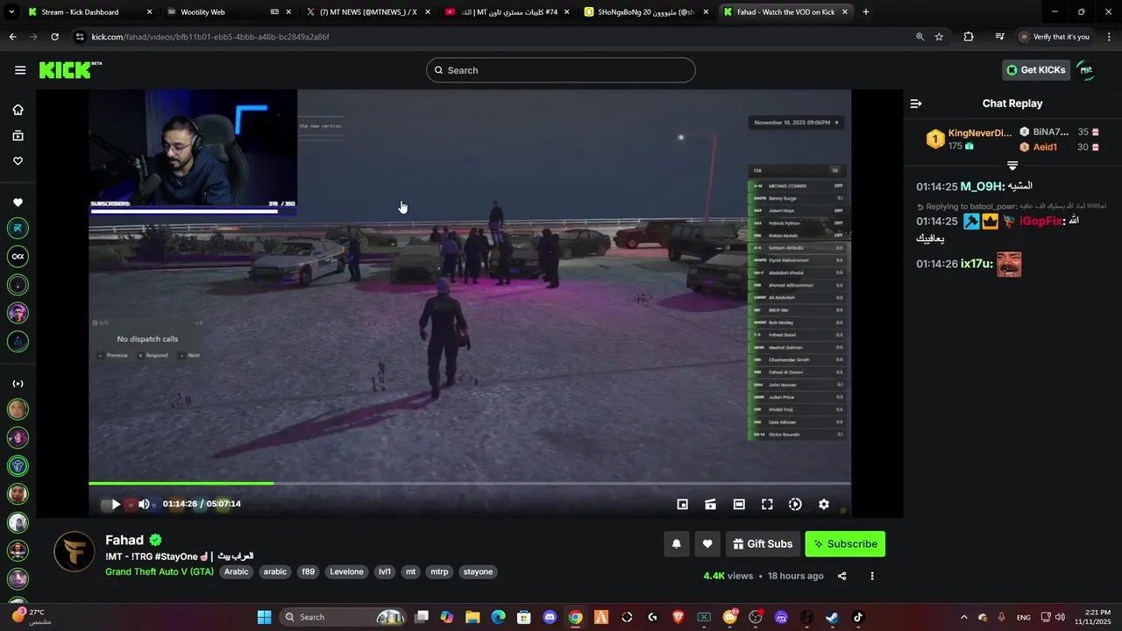The image size is (1122, 631).
Task: Enter fullscreen video mode
Action: (x=767, y=504)
